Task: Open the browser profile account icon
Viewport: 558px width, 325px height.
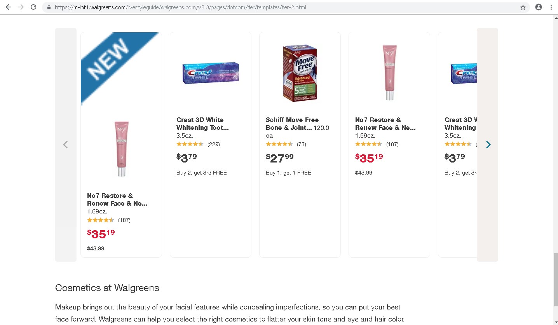Action: click(539, 7)
